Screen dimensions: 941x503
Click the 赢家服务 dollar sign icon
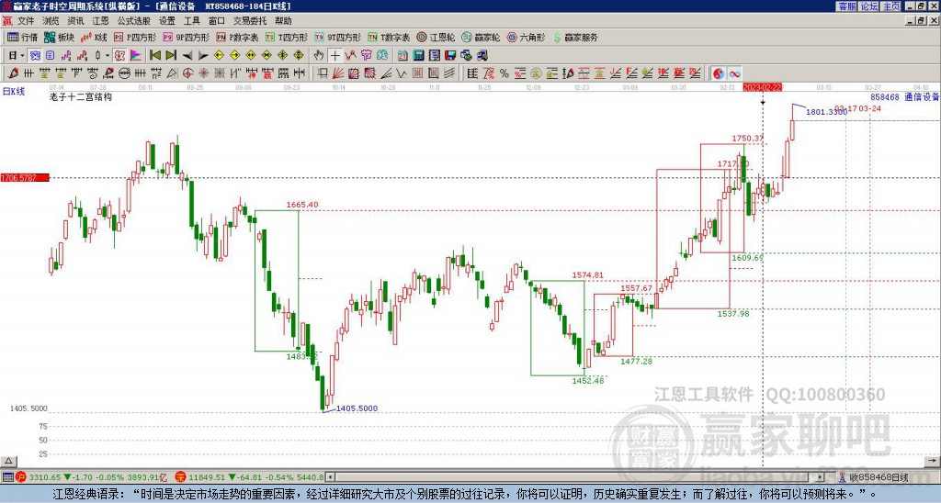coord(557,38)
